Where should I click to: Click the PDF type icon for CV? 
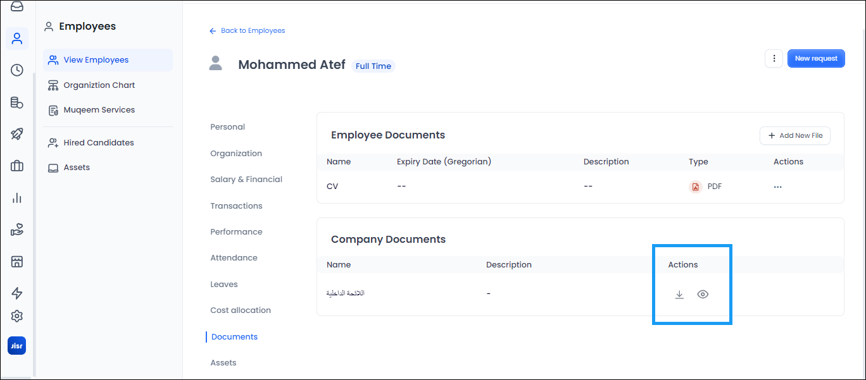pos(695,187)
